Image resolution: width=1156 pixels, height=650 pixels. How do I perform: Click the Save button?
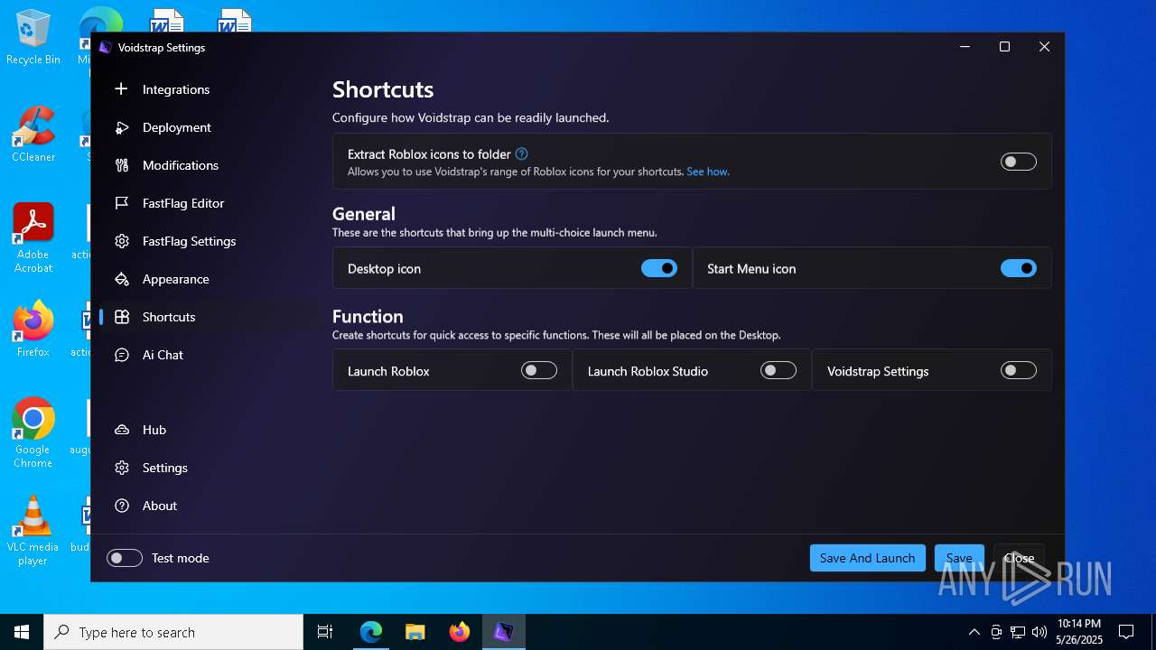pyautogui.click(x=959, y=558)
